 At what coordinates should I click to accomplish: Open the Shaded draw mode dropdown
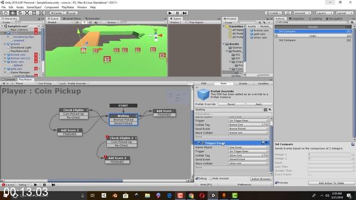60,22
